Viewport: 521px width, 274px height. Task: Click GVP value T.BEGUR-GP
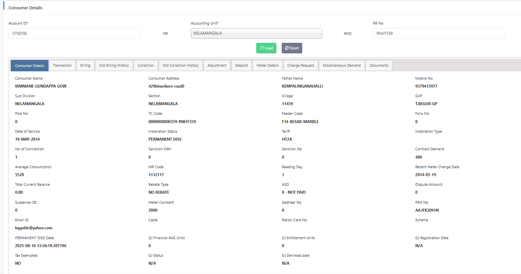point(426,104)
